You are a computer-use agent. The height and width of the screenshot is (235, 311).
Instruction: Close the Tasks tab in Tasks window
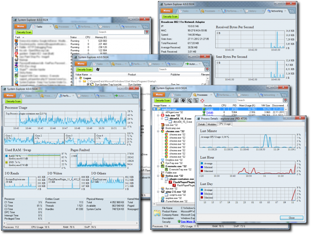point(51,26)
